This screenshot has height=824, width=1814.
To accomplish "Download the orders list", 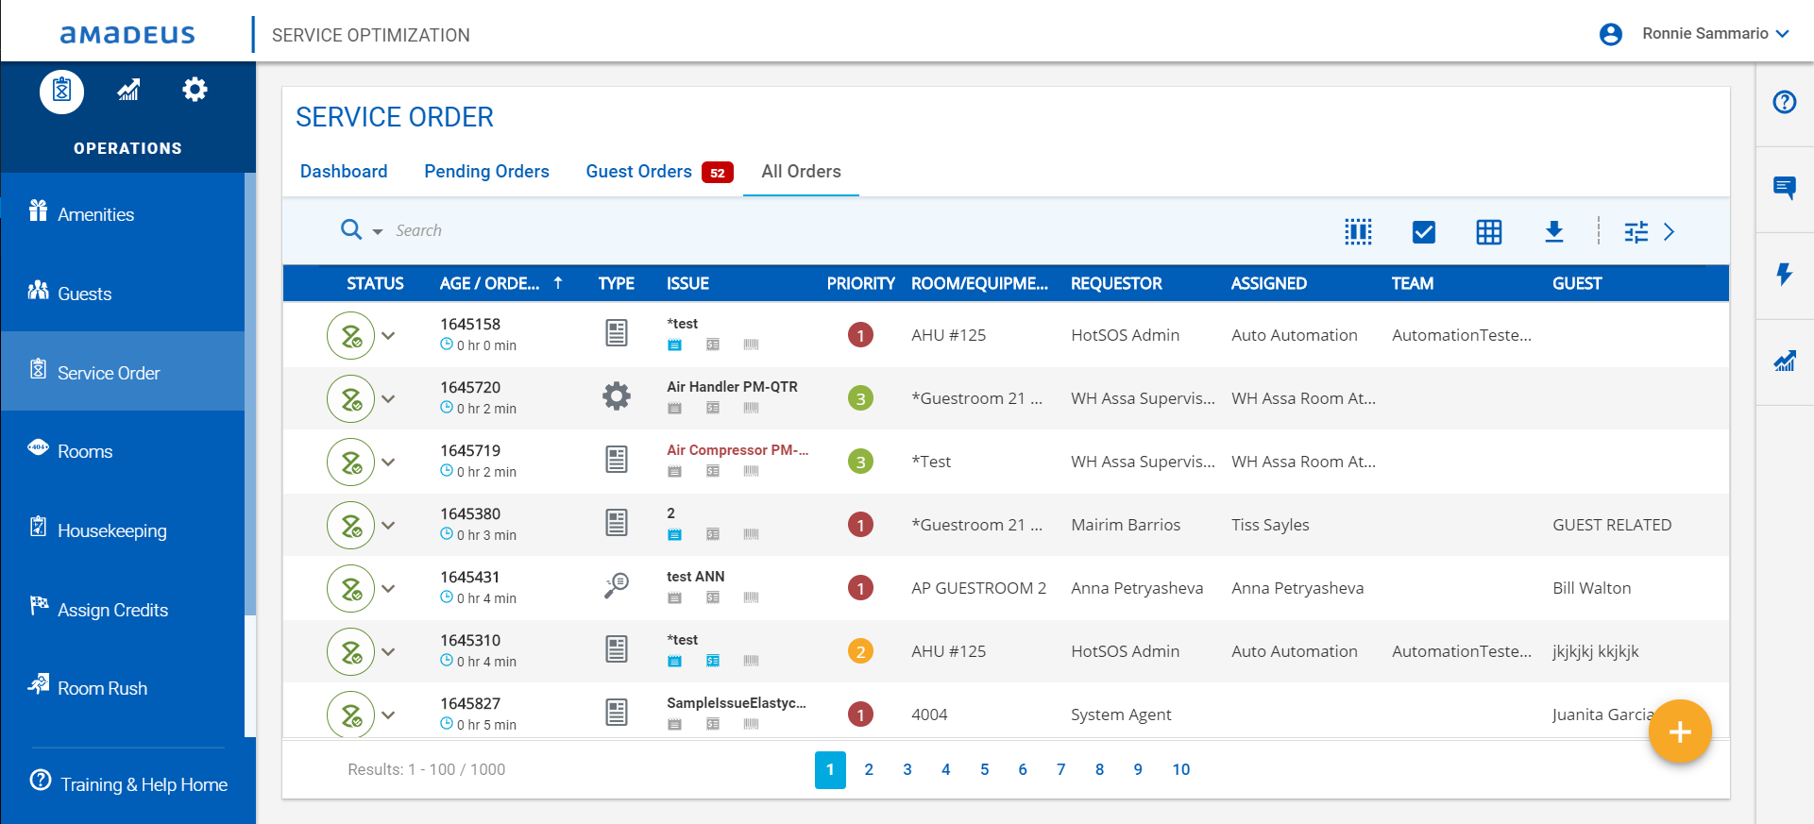I will pos(1554,231).
